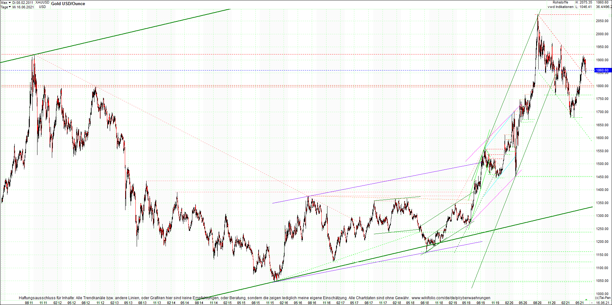Viewport: 612px width, 305px height.
Task: Click the (c)Tai-Pan copyright label
Action: pyautogui.click(x=603, y=298)
